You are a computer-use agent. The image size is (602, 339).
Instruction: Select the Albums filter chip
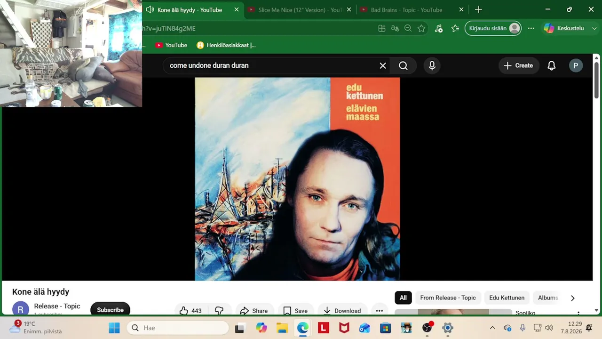point(548,298)
